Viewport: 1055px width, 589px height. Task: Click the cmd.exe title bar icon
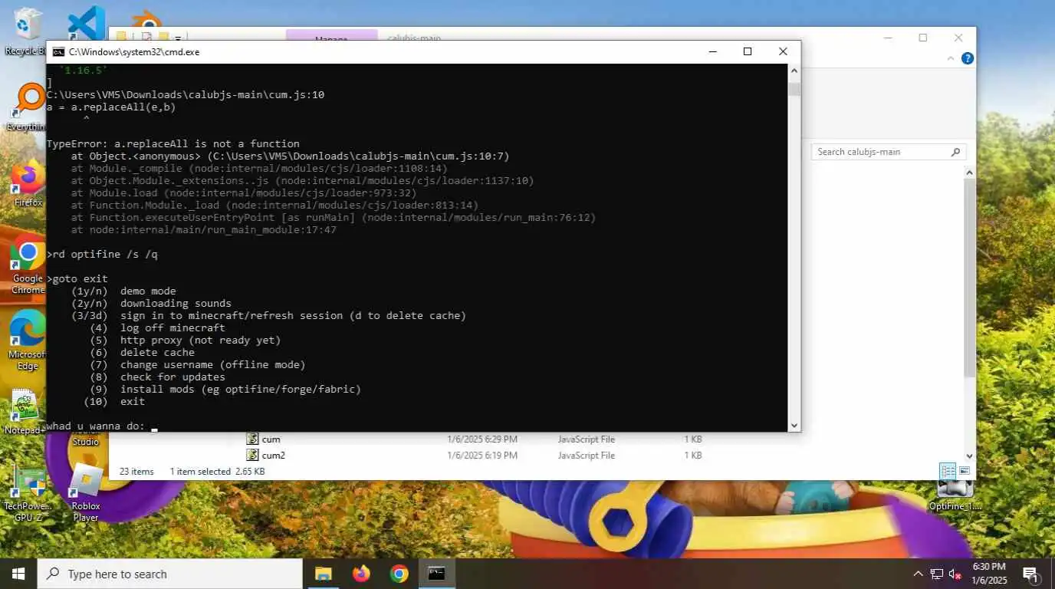pyautogui.click(x=58, y=52)
